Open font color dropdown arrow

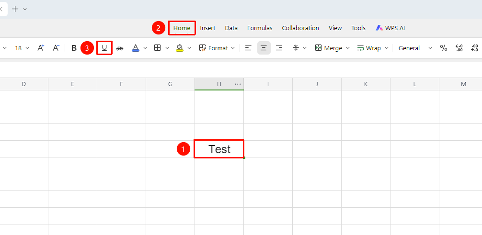click(x=145, y=48)
